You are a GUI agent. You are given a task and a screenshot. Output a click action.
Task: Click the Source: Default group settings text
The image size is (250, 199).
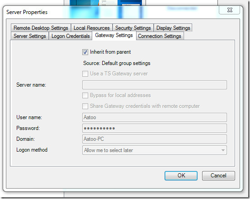117,63
